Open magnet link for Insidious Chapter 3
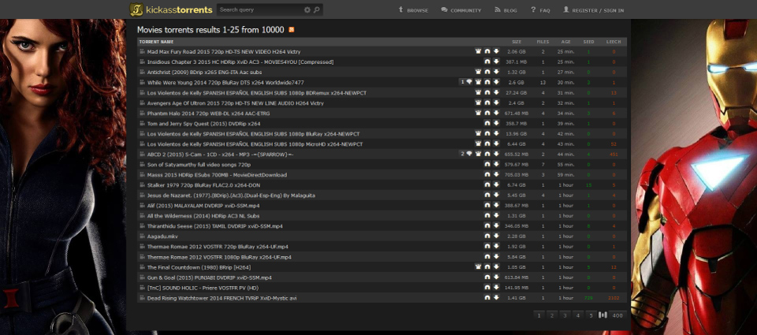This screenshot has width=757, height=335. point(487,61)
